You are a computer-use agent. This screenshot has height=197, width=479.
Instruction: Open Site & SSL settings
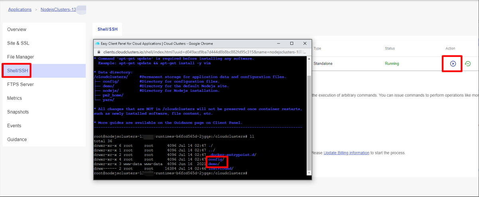(x=18, y=43)
